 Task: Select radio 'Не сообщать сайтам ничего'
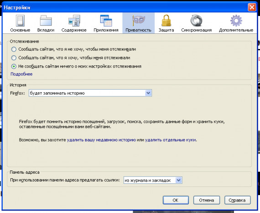[14, 66]
